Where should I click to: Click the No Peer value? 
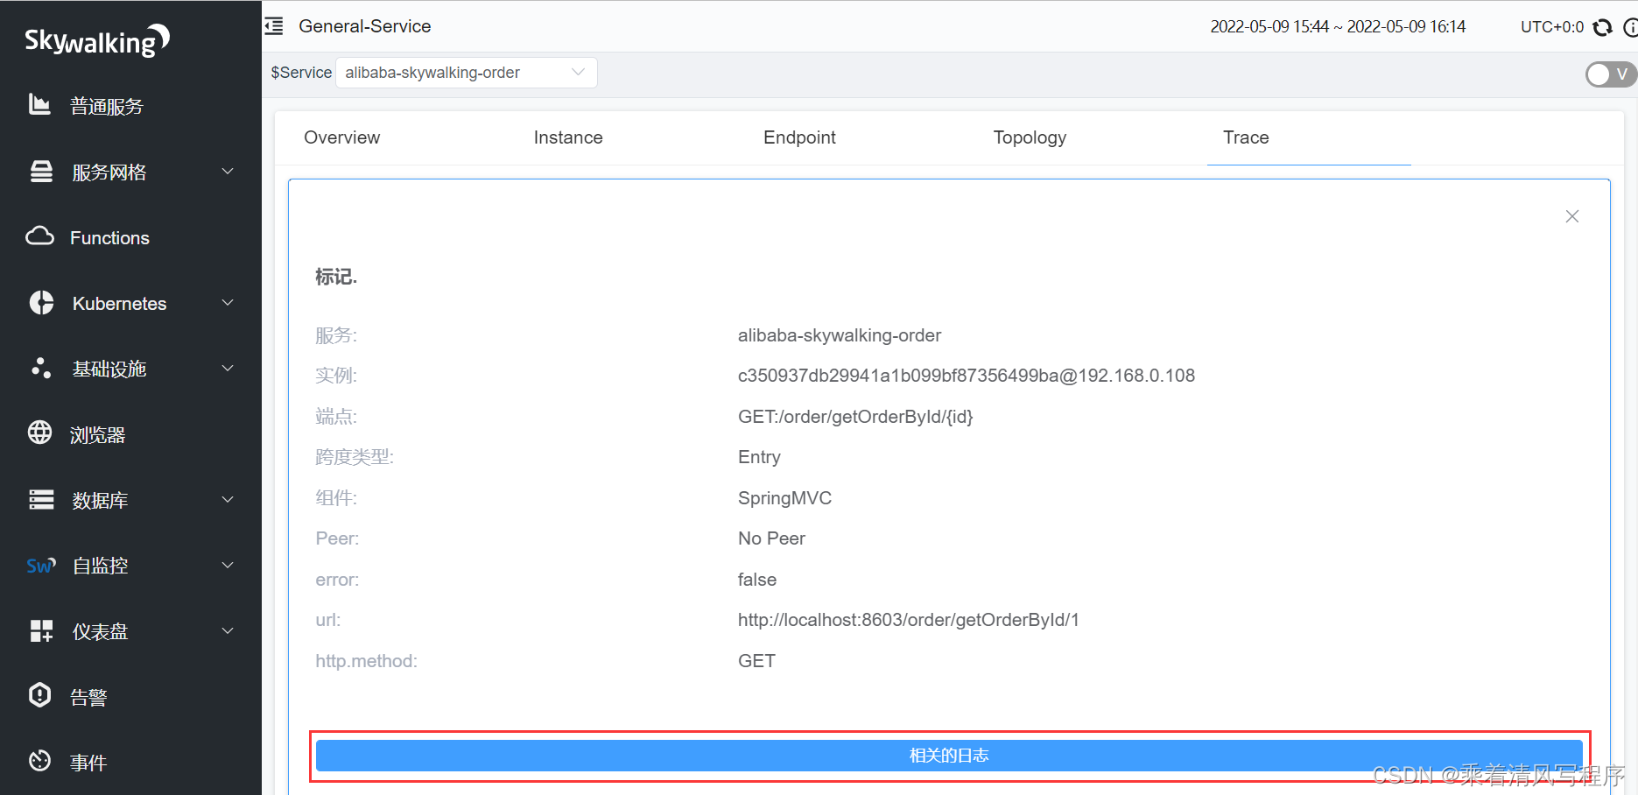pos(771,538)
